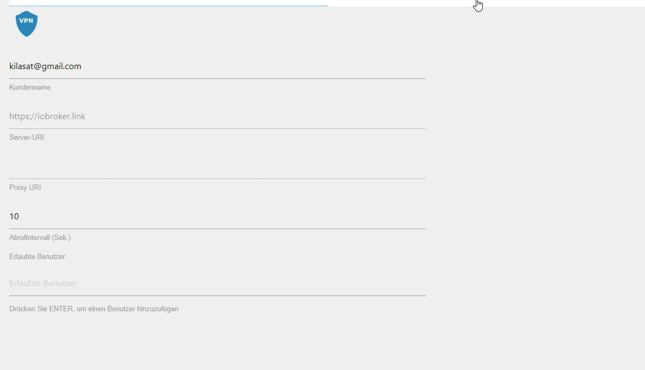The image size is (645, 370).
Task: Click the Server-URI label
Action: click(x=27, y=137)
